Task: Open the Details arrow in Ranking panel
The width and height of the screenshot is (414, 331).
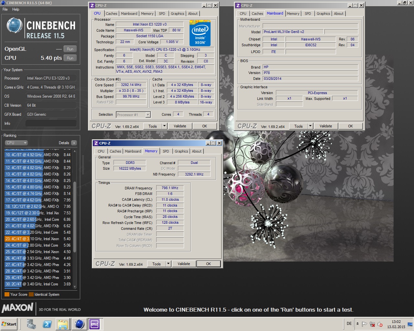Action: pyautogui.click(x=74, y=143)
